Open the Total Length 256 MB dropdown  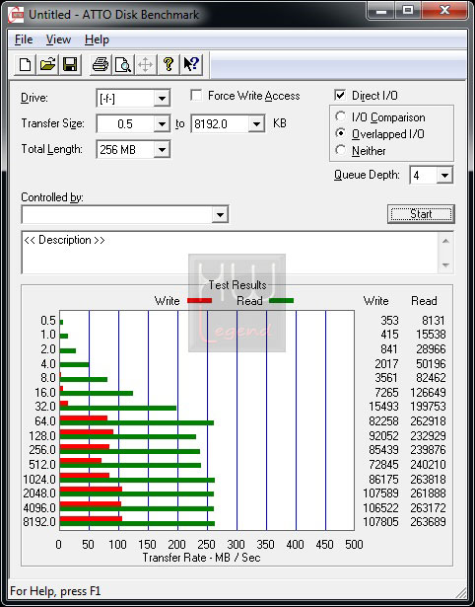[x=162, y=150]
